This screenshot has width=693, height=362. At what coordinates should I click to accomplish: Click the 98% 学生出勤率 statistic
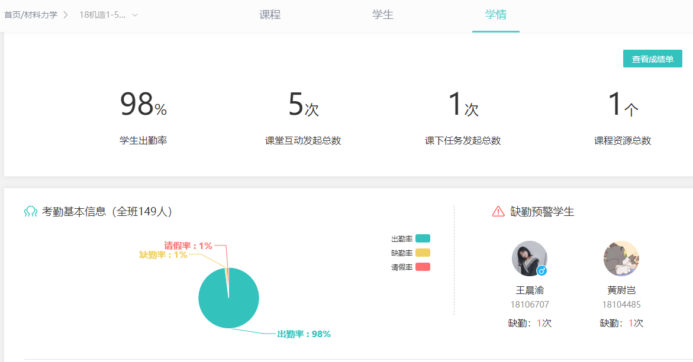click(143, 105)
